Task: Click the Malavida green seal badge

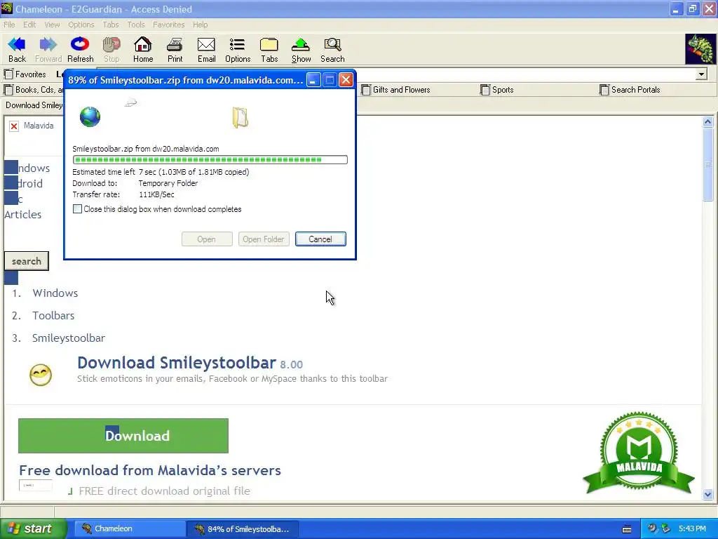Action: [639, 453]
